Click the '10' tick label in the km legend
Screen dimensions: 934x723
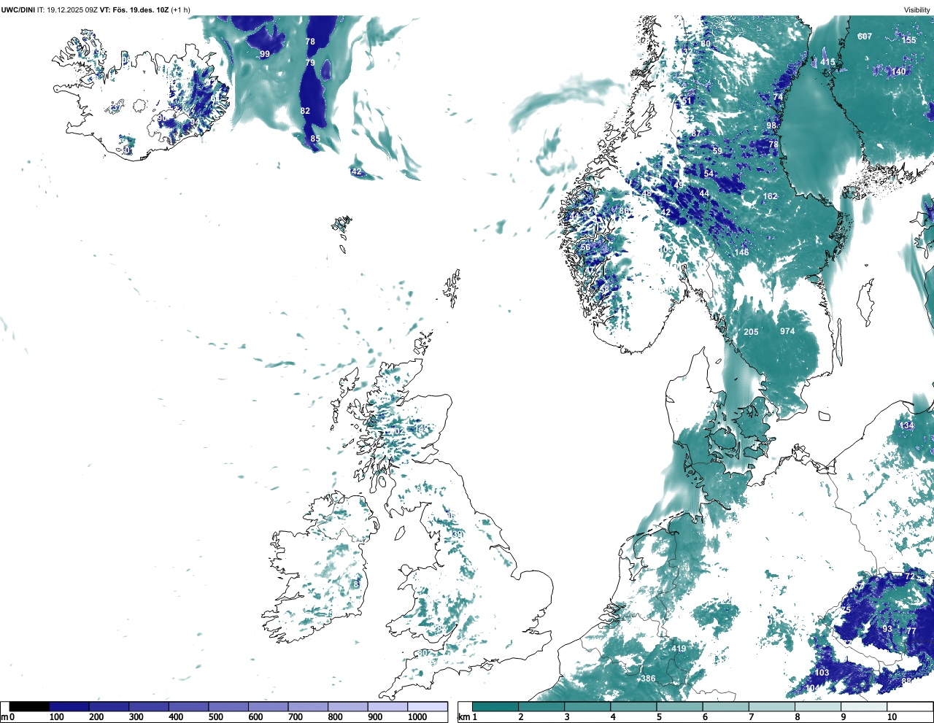coord(892,717)
